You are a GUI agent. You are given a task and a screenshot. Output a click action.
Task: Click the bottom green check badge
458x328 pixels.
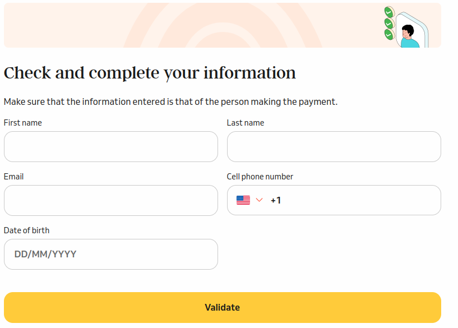point(389,34)
